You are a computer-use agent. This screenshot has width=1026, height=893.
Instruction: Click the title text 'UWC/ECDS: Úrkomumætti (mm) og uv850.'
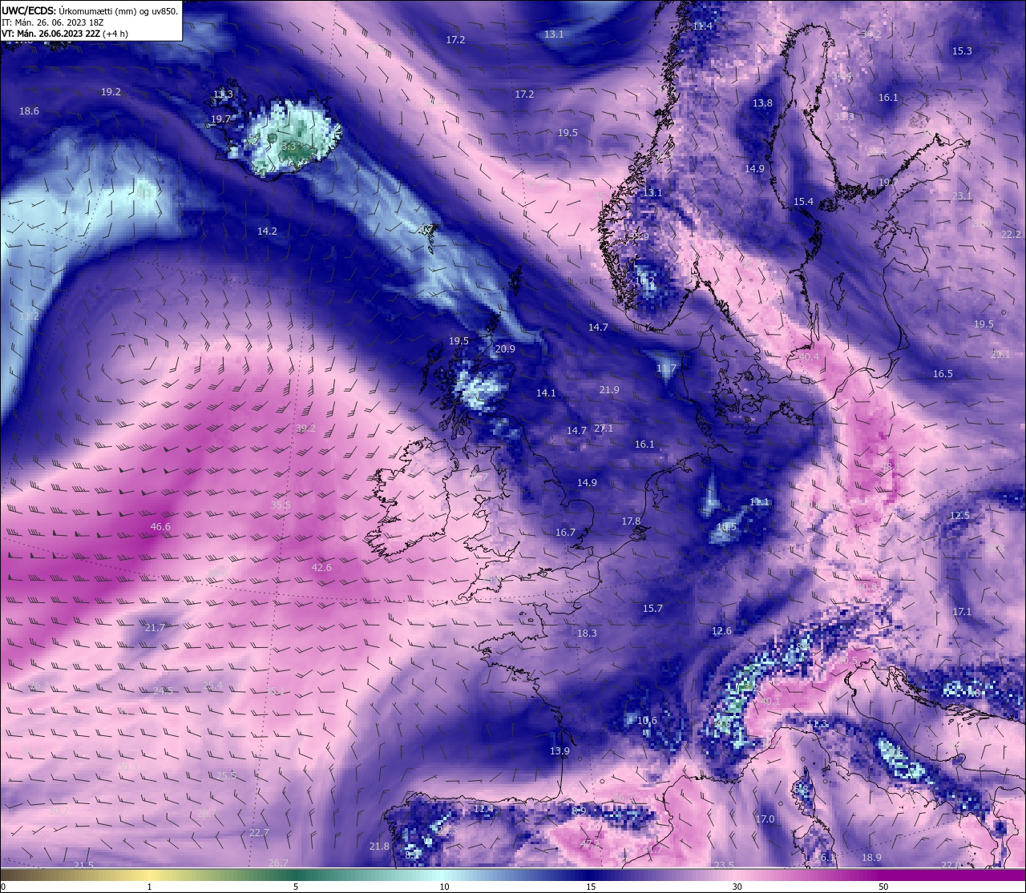click(x=90, y=10)
